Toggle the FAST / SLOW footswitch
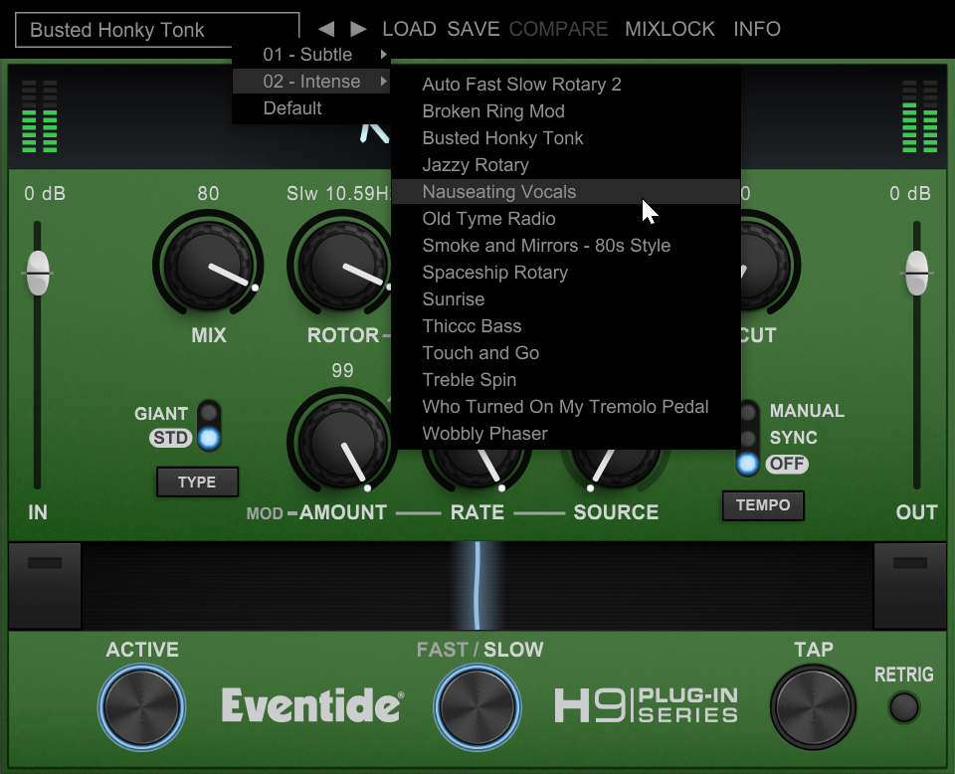This screenshot has width=955, height=774. [477, 707]
